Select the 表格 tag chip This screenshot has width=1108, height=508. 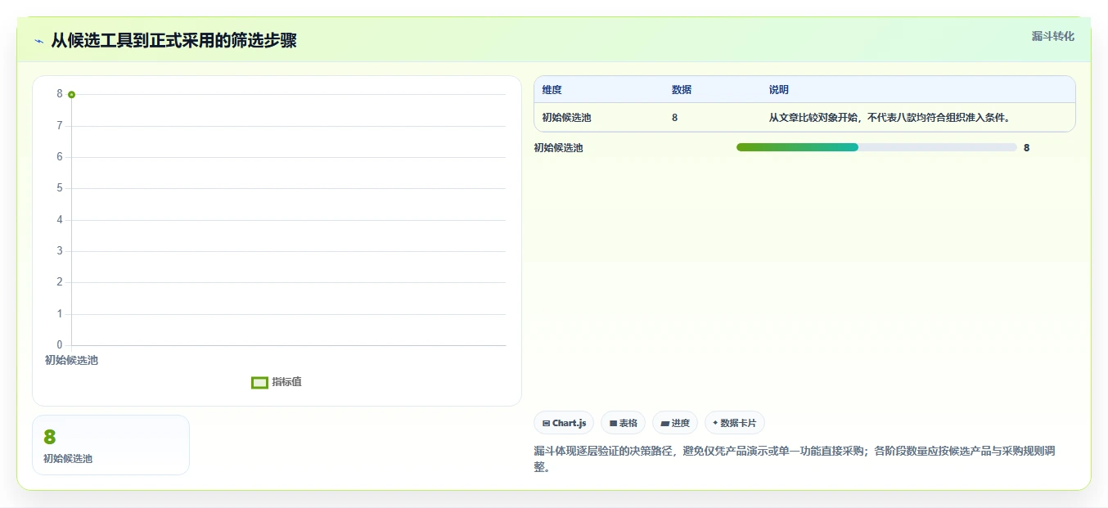coord(623,423)
